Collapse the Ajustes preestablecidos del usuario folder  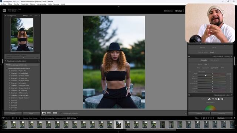[7, 68]
